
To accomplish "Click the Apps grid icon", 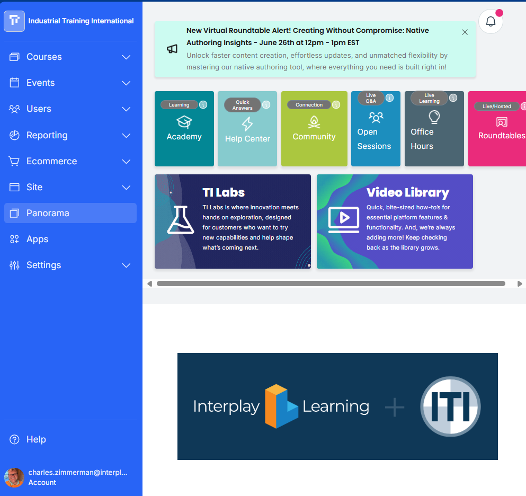I will pyautogui.click(x=14, y=239).
